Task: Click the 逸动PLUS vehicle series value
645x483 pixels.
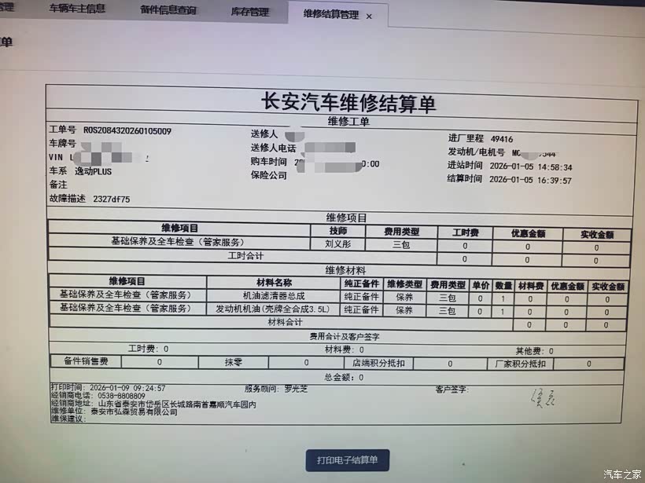Action: 93,171
